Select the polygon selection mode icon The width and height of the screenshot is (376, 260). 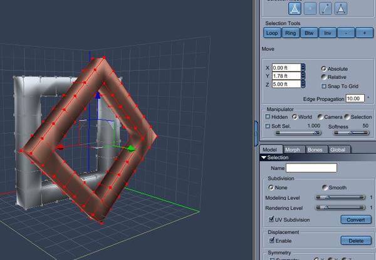pyautogui.click(x=341, y=8)
